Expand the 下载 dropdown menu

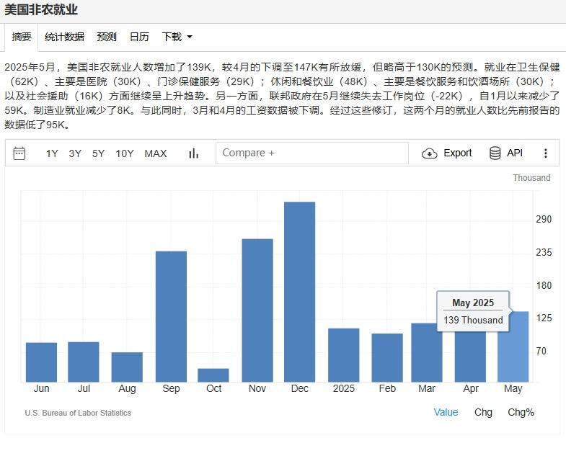(177, 37)
